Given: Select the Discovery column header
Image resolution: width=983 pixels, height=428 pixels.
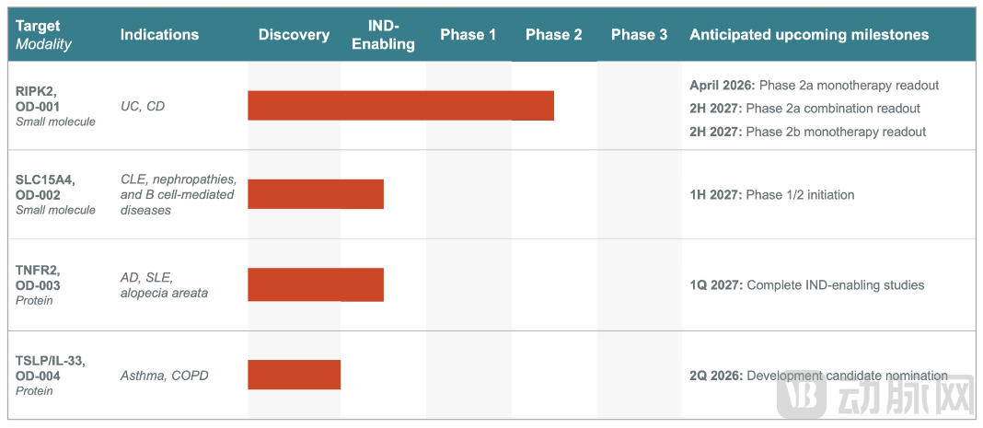Looking at the screenshot, I should tap(294, 35).
